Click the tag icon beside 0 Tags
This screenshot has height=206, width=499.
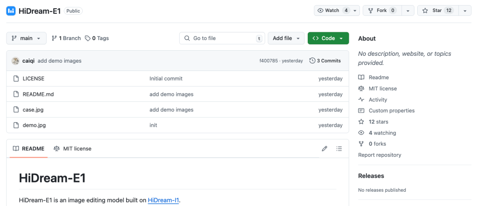point(87,38)
